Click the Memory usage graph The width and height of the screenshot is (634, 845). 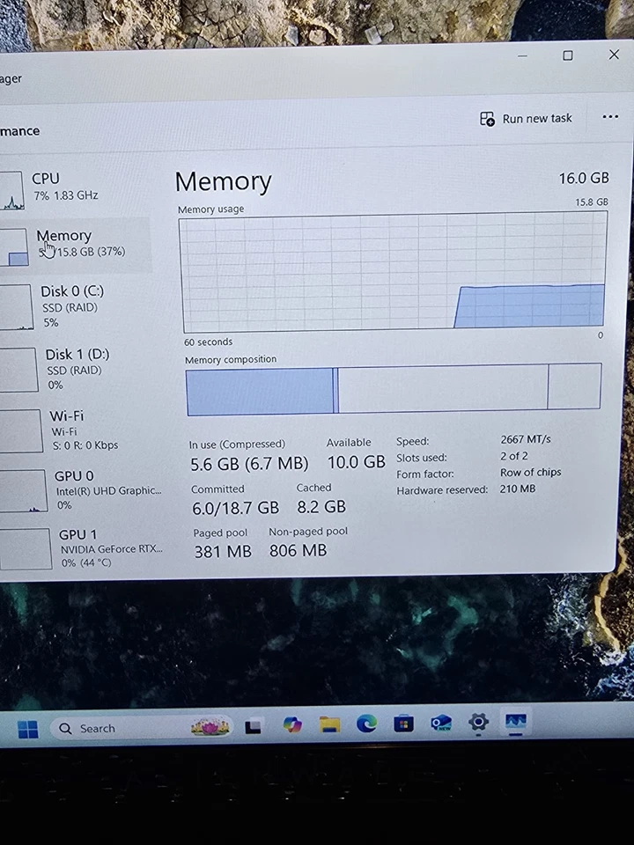pyautogui.click(x=393, y=271)
